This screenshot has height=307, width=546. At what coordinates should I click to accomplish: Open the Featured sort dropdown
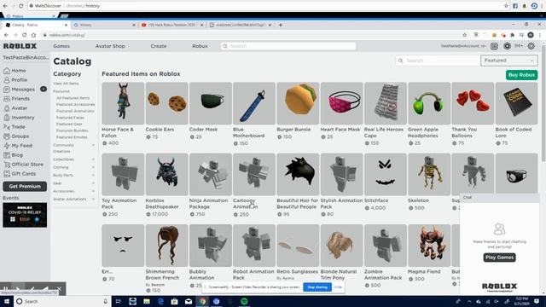tap(508, 61)
